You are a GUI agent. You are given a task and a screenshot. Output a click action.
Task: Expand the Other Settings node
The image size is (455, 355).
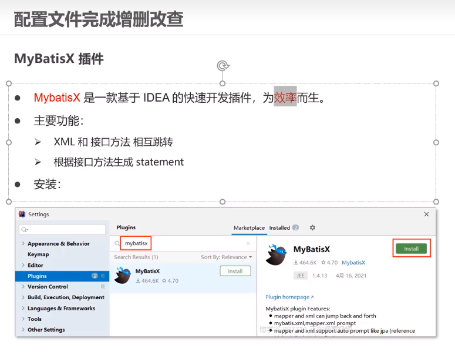point(23,330)
